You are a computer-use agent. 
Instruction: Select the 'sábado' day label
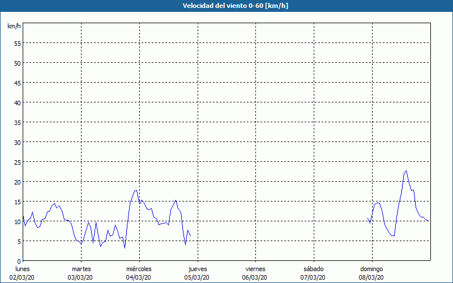[x=314, y=269]
